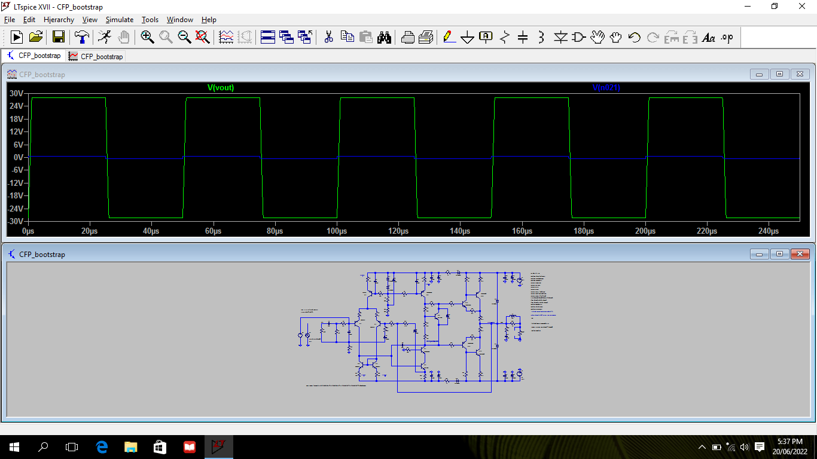Switch to the CFP_bootstrap waveform tab
The height and width of the screenshot is (459, 817).
click(96, 56)
